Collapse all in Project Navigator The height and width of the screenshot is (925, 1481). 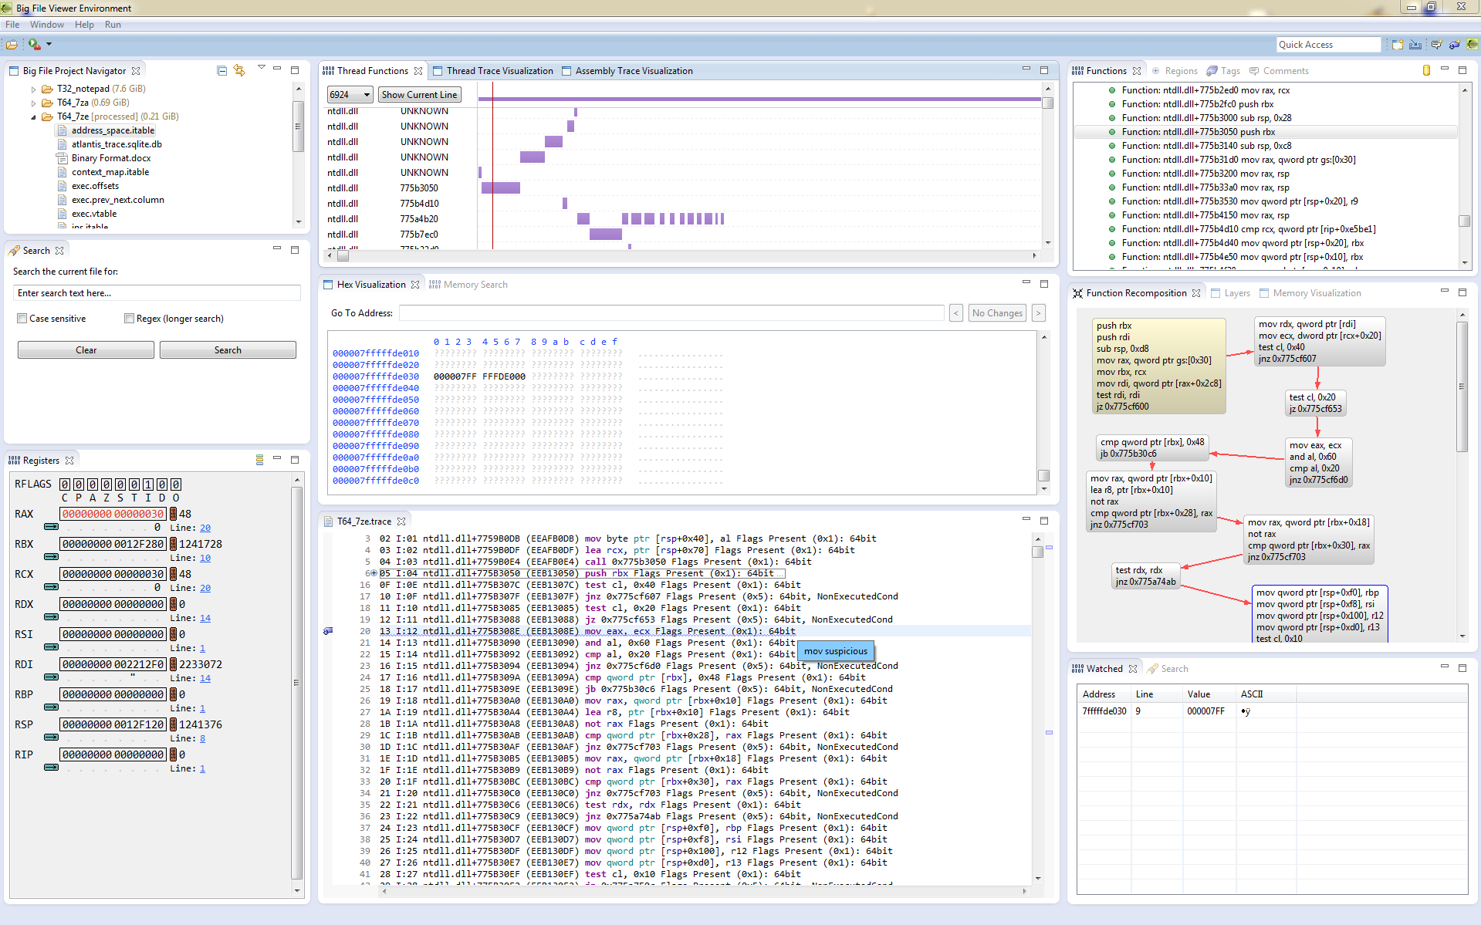(222, 70)
